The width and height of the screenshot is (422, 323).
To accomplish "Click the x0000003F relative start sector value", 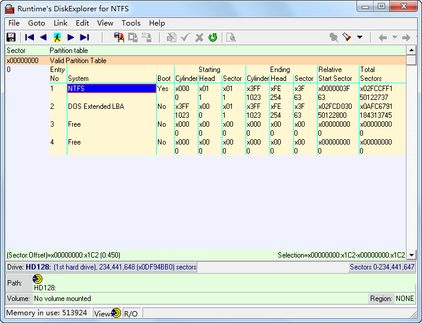I will click(x=334, y=88).
